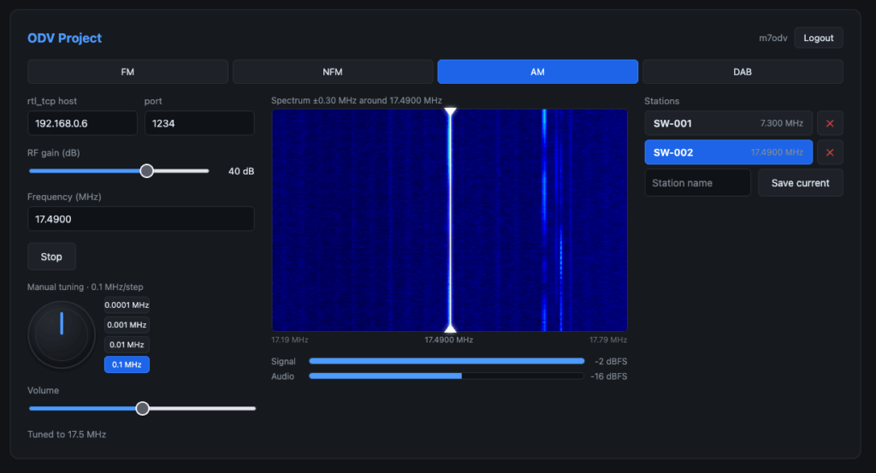
Task: Click the top tuning marker triangle
Action: click(x=450, y=112)
